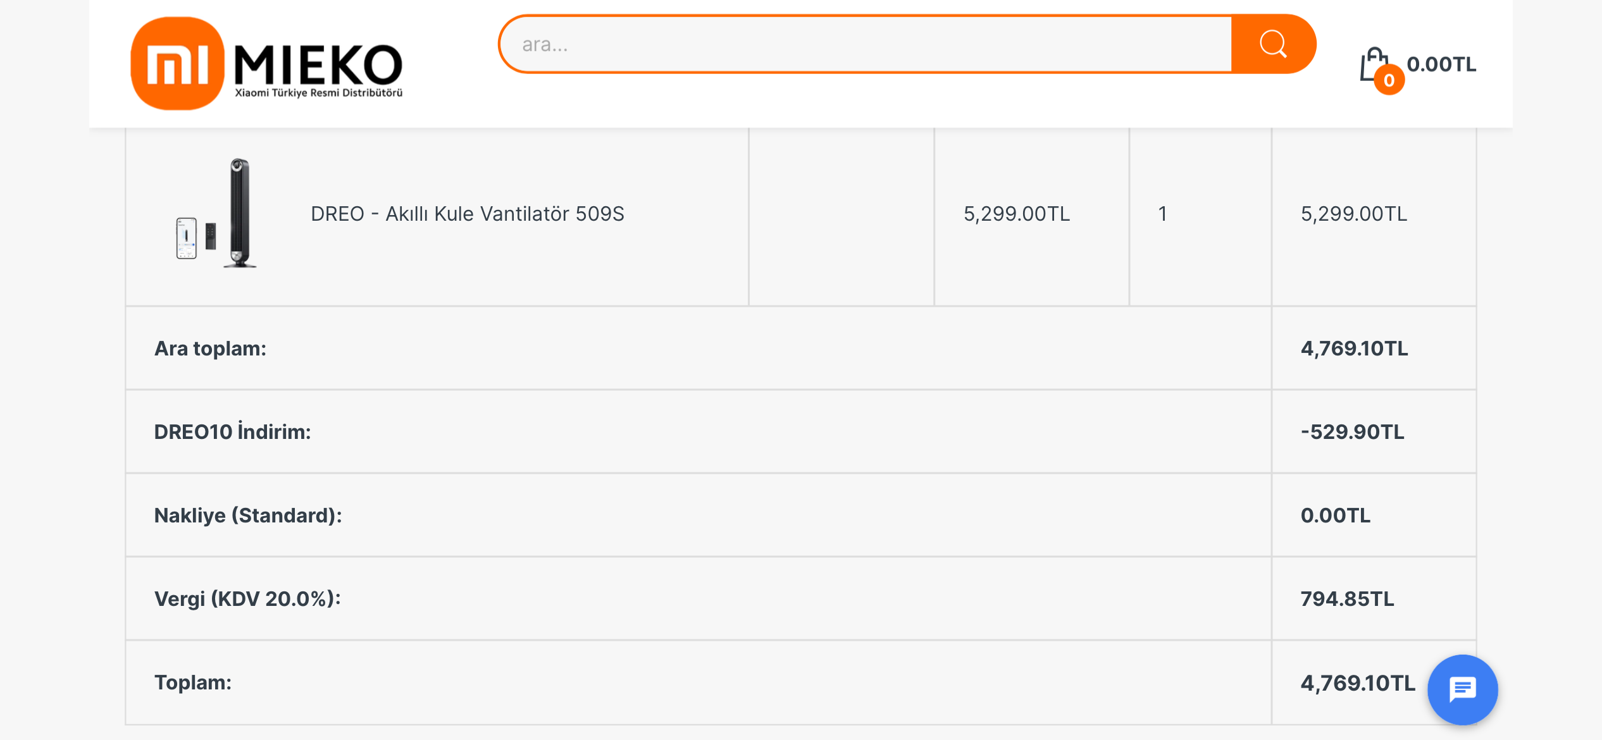Click the MIEKO brand name text

(x=318, y=65)
